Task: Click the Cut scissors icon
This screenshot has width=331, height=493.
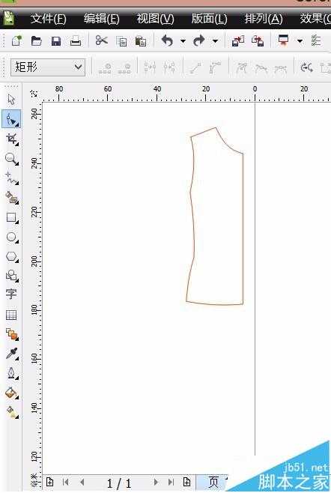Action: (102, 40)
